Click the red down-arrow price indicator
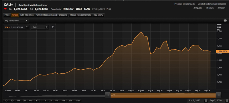This screenshot has height=103, width=229. click(5, 9)
